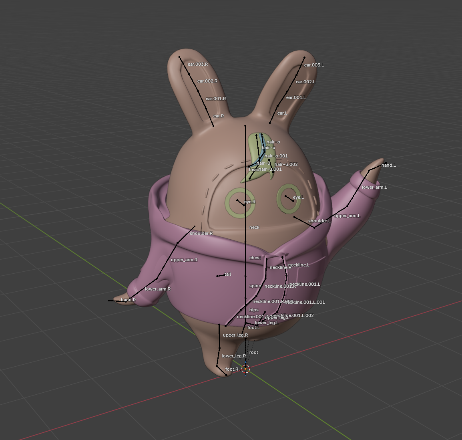Click the eye.R bone label
Image resolution: width=462 pixels, height=440 pixels.
click(x=250, y=202)
